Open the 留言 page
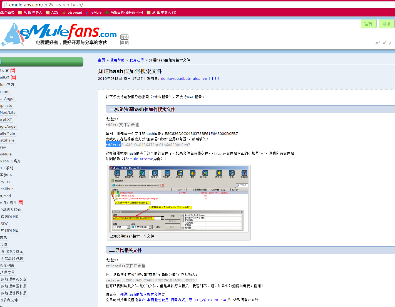The image size is (395, 307). 368,24
